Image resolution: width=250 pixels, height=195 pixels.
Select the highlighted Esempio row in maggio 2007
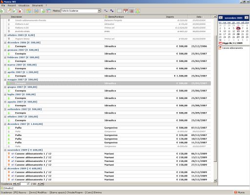[108, 83]
